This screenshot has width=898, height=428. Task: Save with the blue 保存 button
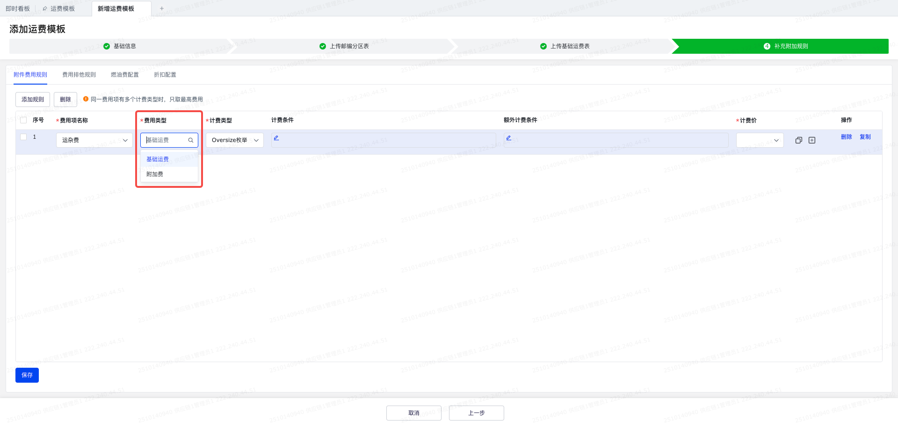(27, 375)
